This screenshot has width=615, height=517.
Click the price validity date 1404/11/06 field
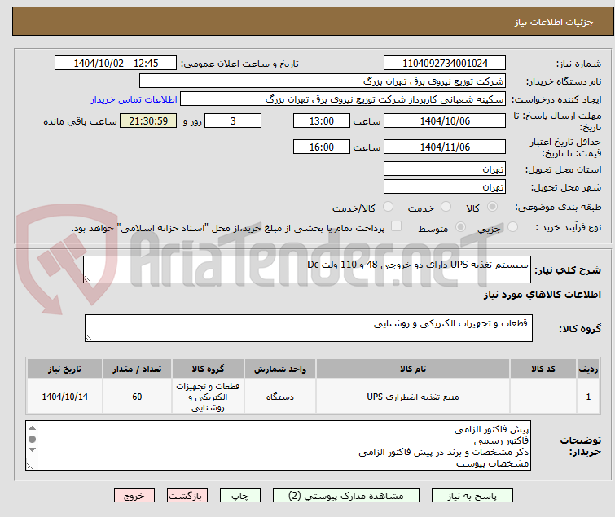(445, 147)
